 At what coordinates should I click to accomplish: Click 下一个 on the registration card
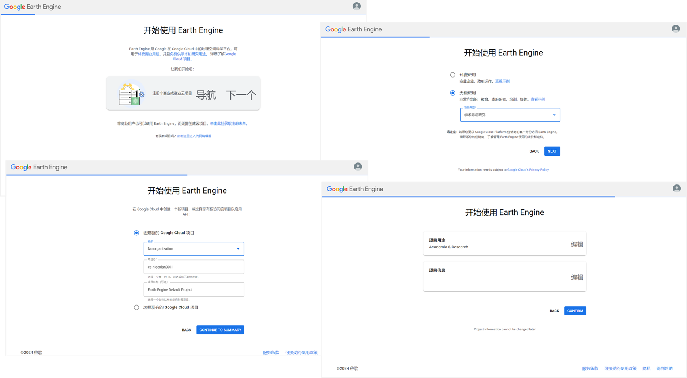click(x=241, y=95)
